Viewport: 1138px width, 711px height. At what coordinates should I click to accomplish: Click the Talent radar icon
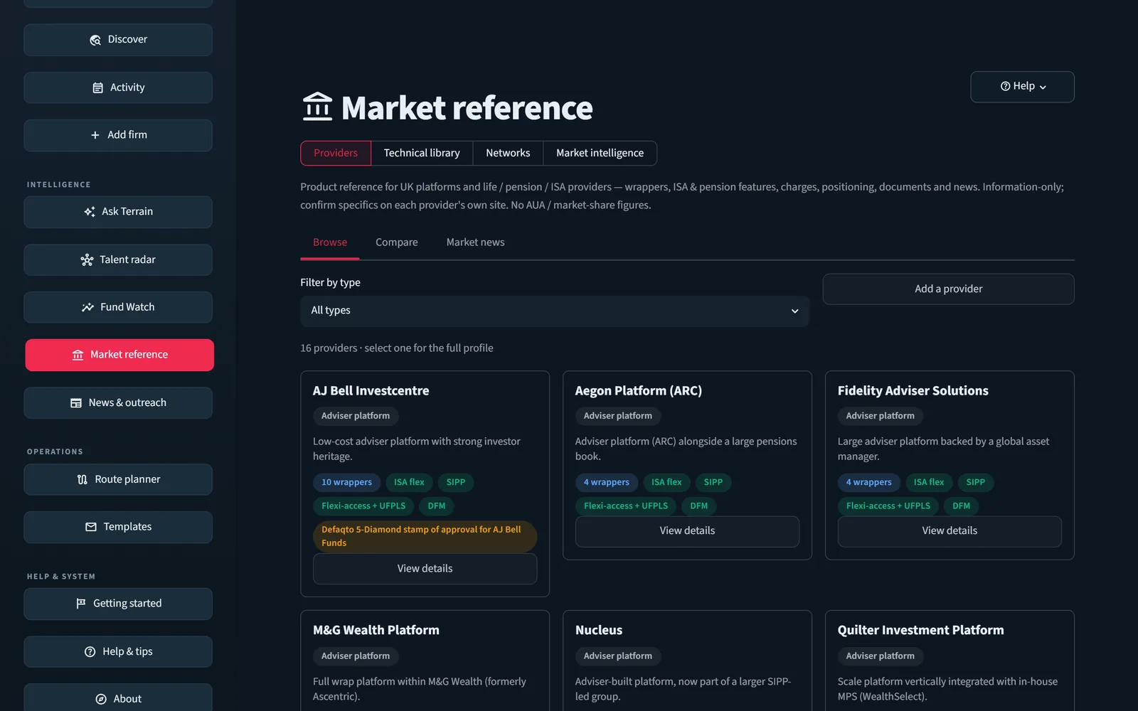(87, 260)
